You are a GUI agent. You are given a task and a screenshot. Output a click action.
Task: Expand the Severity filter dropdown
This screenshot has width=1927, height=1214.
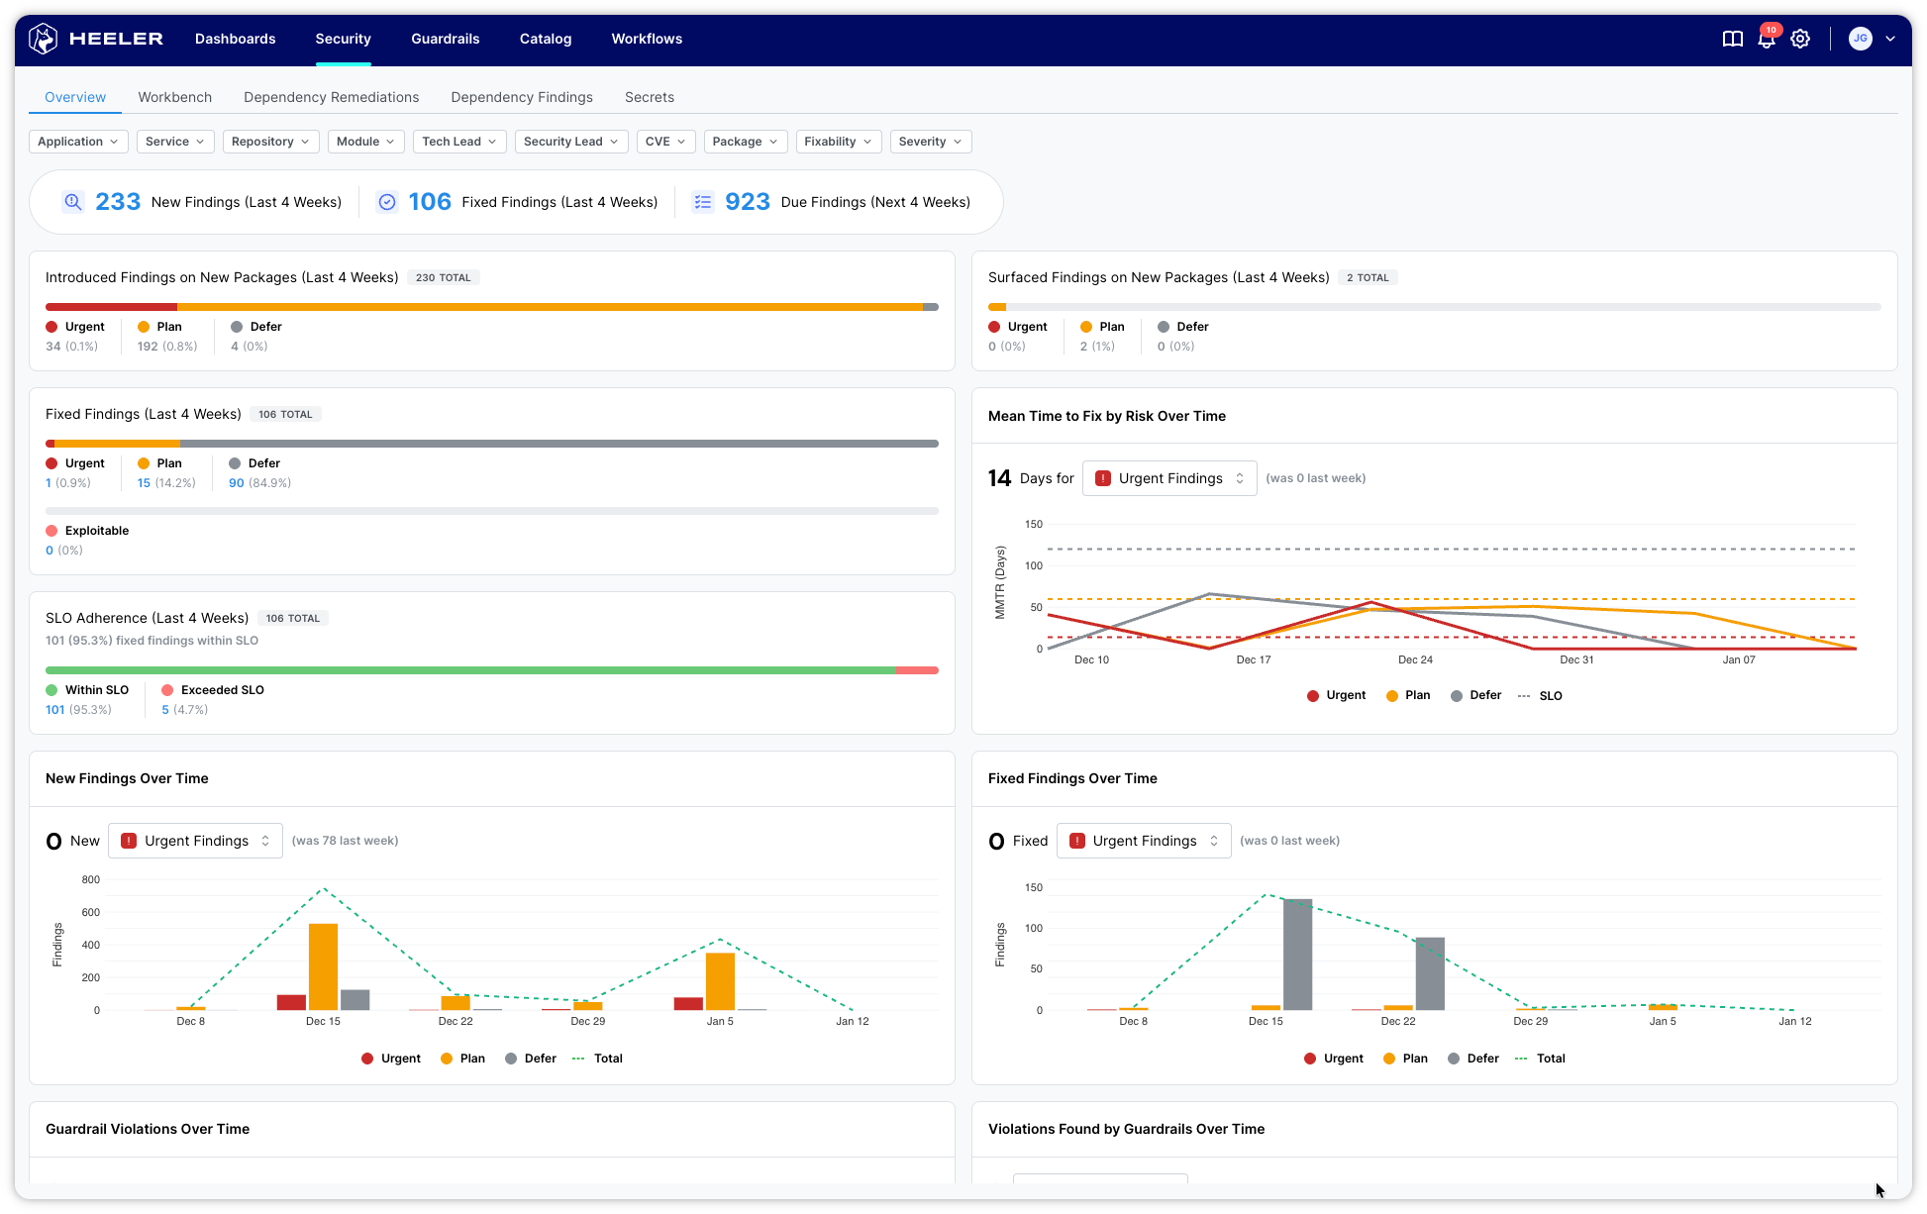pos(930,142)
